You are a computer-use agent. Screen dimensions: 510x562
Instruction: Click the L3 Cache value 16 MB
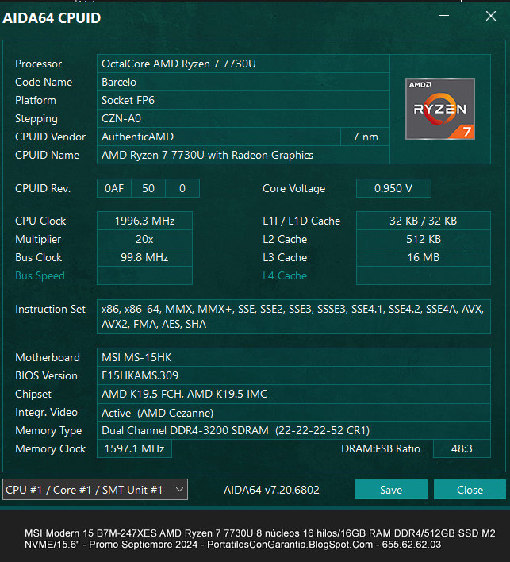pyautogui.click(x=424, y=257)
